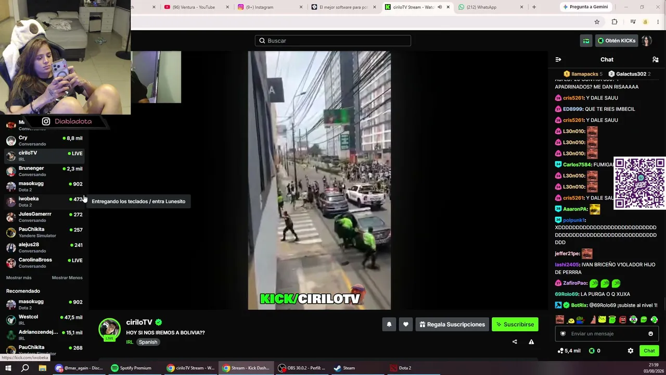Collapse the chat panel with the arrow icon
The image size is (666, 375).
(x=558, y=59)
